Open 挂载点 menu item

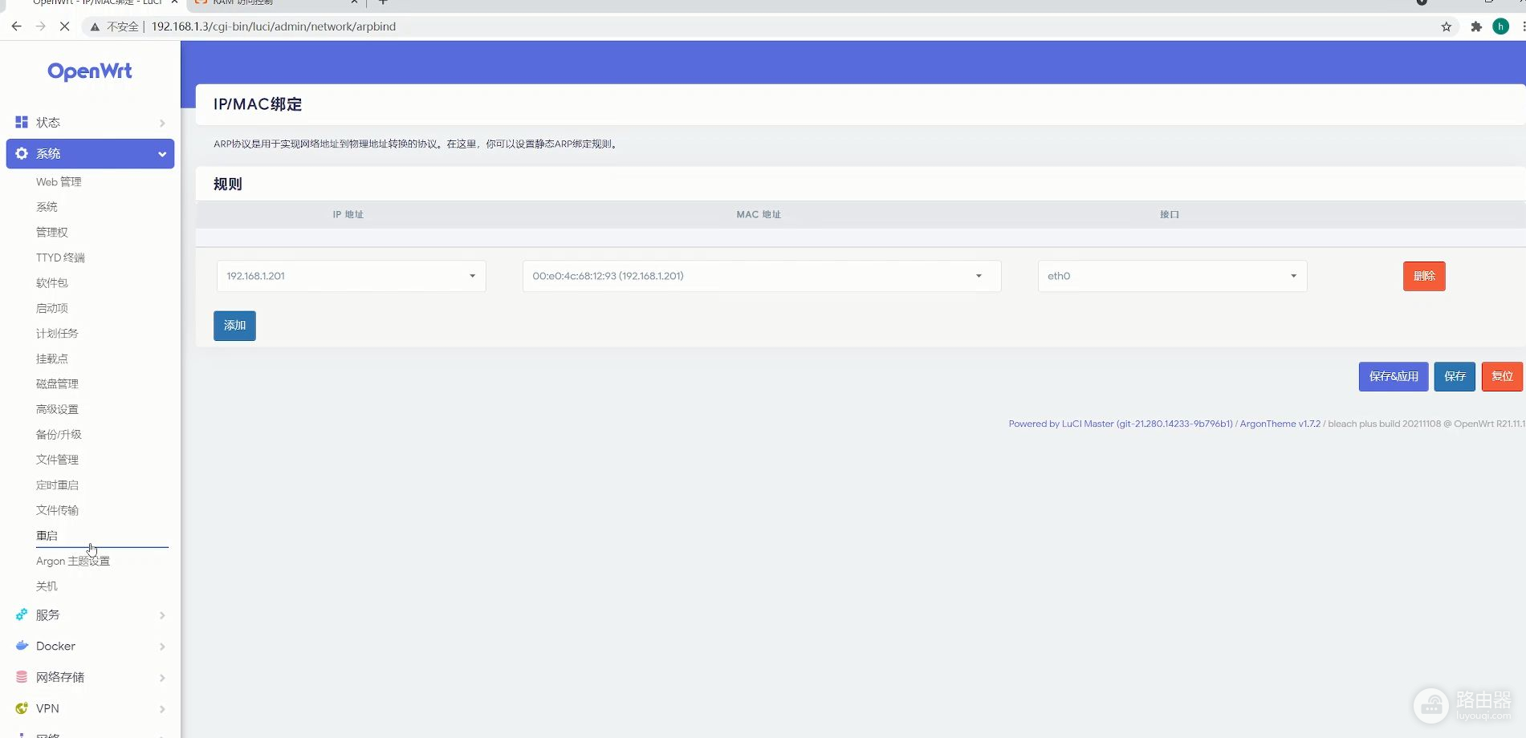(52, 359)
